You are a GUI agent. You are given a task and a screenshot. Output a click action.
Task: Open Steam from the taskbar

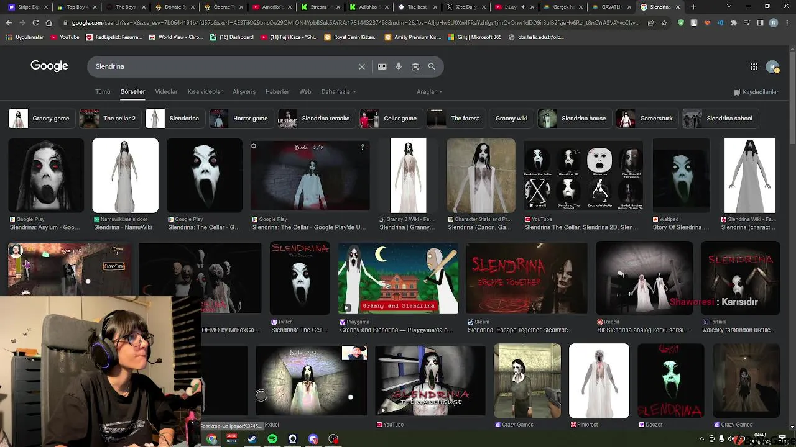tap(252, 439)
